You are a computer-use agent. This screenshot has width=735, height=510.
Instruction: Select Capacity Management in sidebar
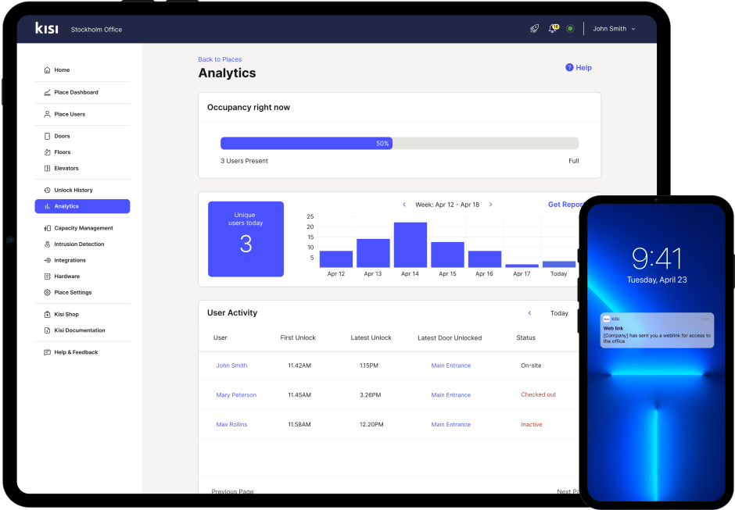pyautogui.click(x=82, y=228)
